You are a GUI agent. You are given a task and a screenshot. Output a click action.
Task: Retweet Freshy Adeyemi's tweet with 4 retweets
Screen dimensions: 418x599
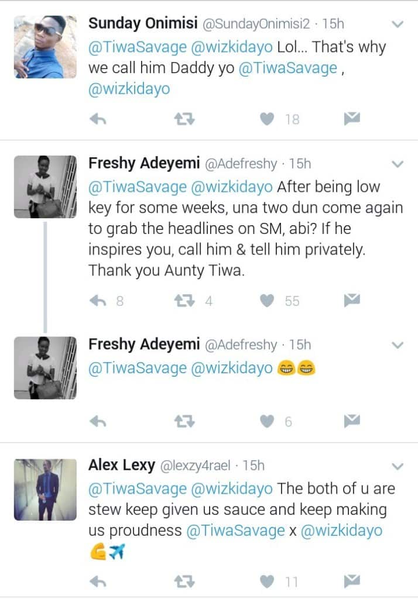[185, 301]
